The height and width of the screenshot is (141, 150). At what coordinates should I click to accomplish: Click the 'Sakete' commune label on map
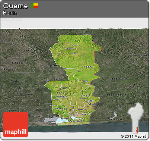point(86,95)
